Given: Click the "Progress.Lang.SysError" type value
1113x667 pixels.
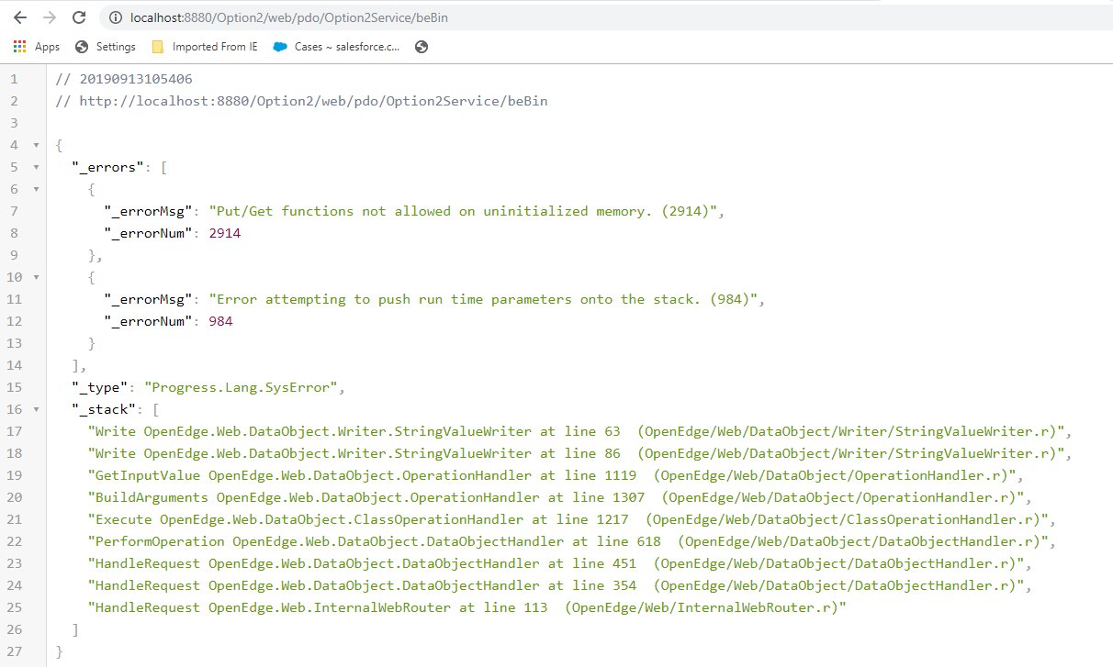Looking at the screenshot, I should coord(241,387).
